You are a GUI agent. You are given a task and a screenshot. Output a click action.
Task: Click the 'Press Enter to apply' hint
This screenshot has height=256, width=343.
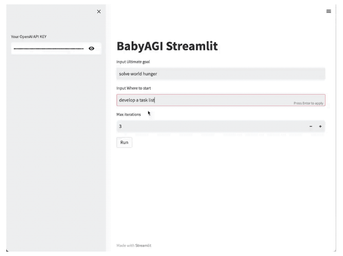[x=308, y=103]
